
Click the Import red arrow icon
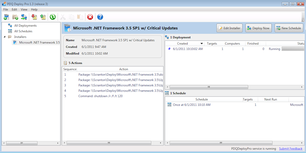[x=34, y=17]
